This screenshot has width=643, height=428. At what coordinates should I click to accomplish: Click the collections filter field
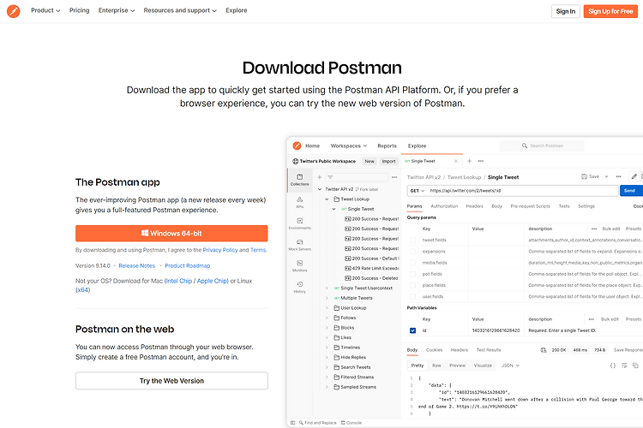pyautogui.click(x=357, y=177)
